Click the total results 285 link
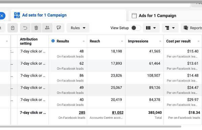202x130 pixels. click(82, 113)
